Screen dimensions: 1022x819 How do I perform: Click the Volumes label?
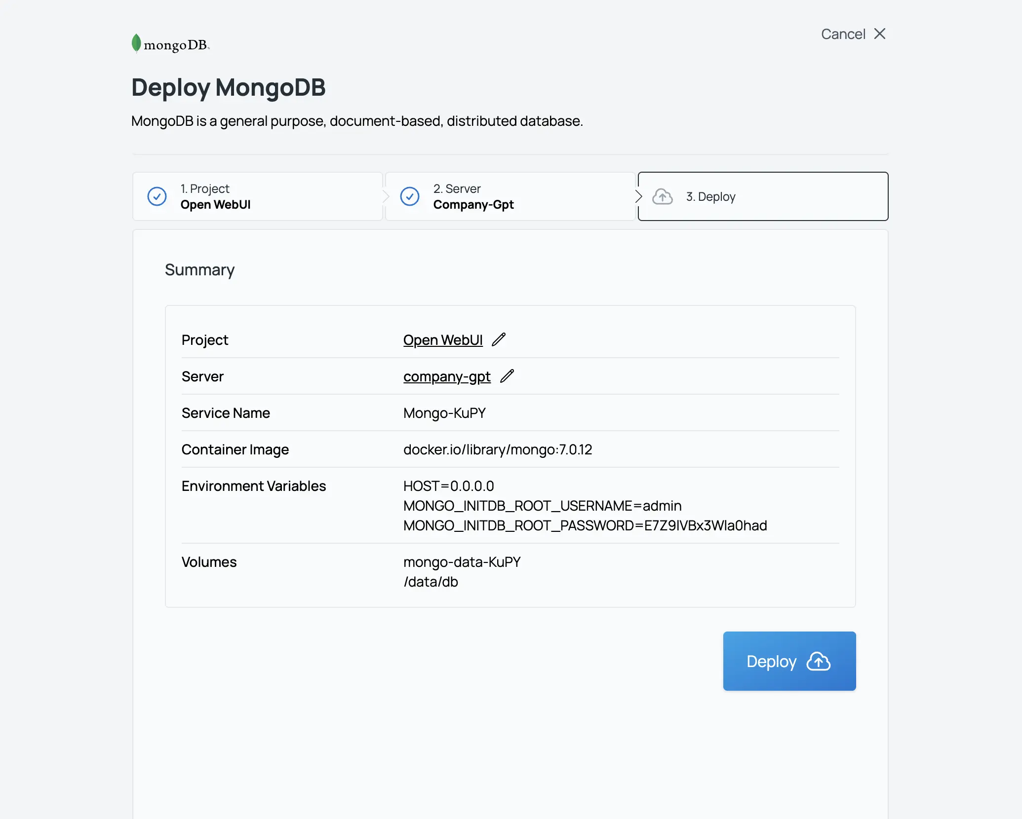[209, 562]
